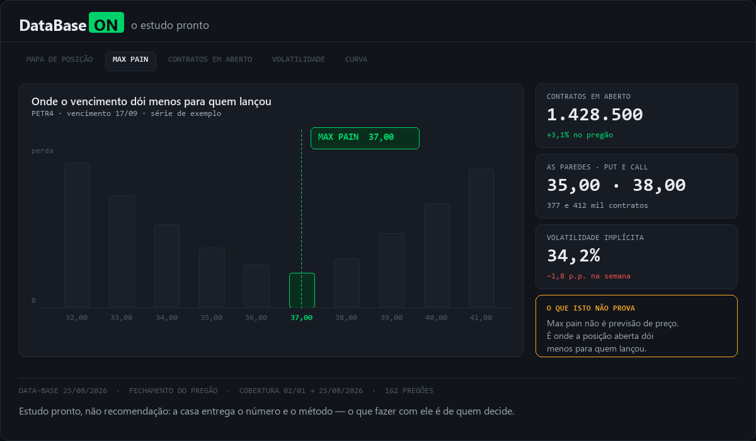Click the 'Estudo pronto, não recomendação' disclaimer
Viewport: 756px width, 441px height.
(x=266, y=411)
